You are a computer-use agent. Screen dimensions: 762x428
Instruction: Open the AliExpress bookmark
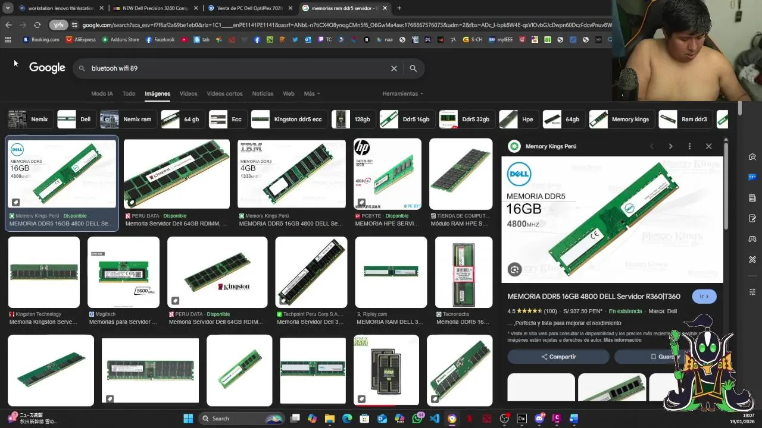81,40
